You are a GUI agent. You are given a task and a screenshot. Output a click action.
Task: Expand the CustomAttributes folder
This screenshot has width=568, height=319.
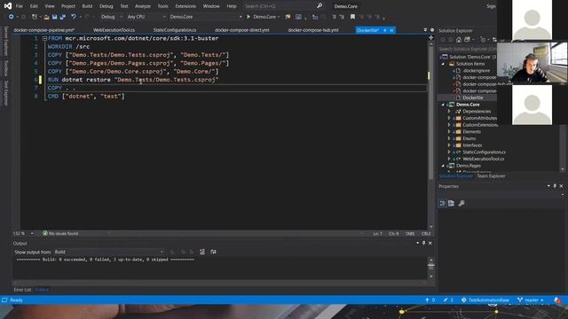(x=449, y=118)
